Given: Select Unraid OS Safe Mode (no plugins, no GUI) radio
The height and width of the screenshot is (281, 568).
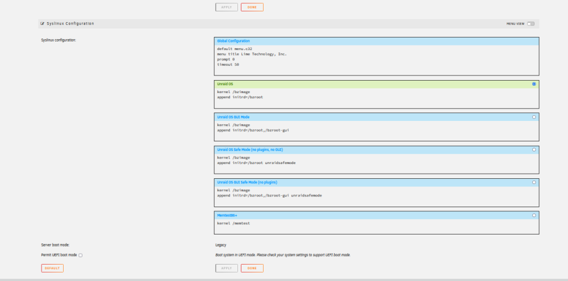Looking at the screenshot, I should click(x=534, y=149).
